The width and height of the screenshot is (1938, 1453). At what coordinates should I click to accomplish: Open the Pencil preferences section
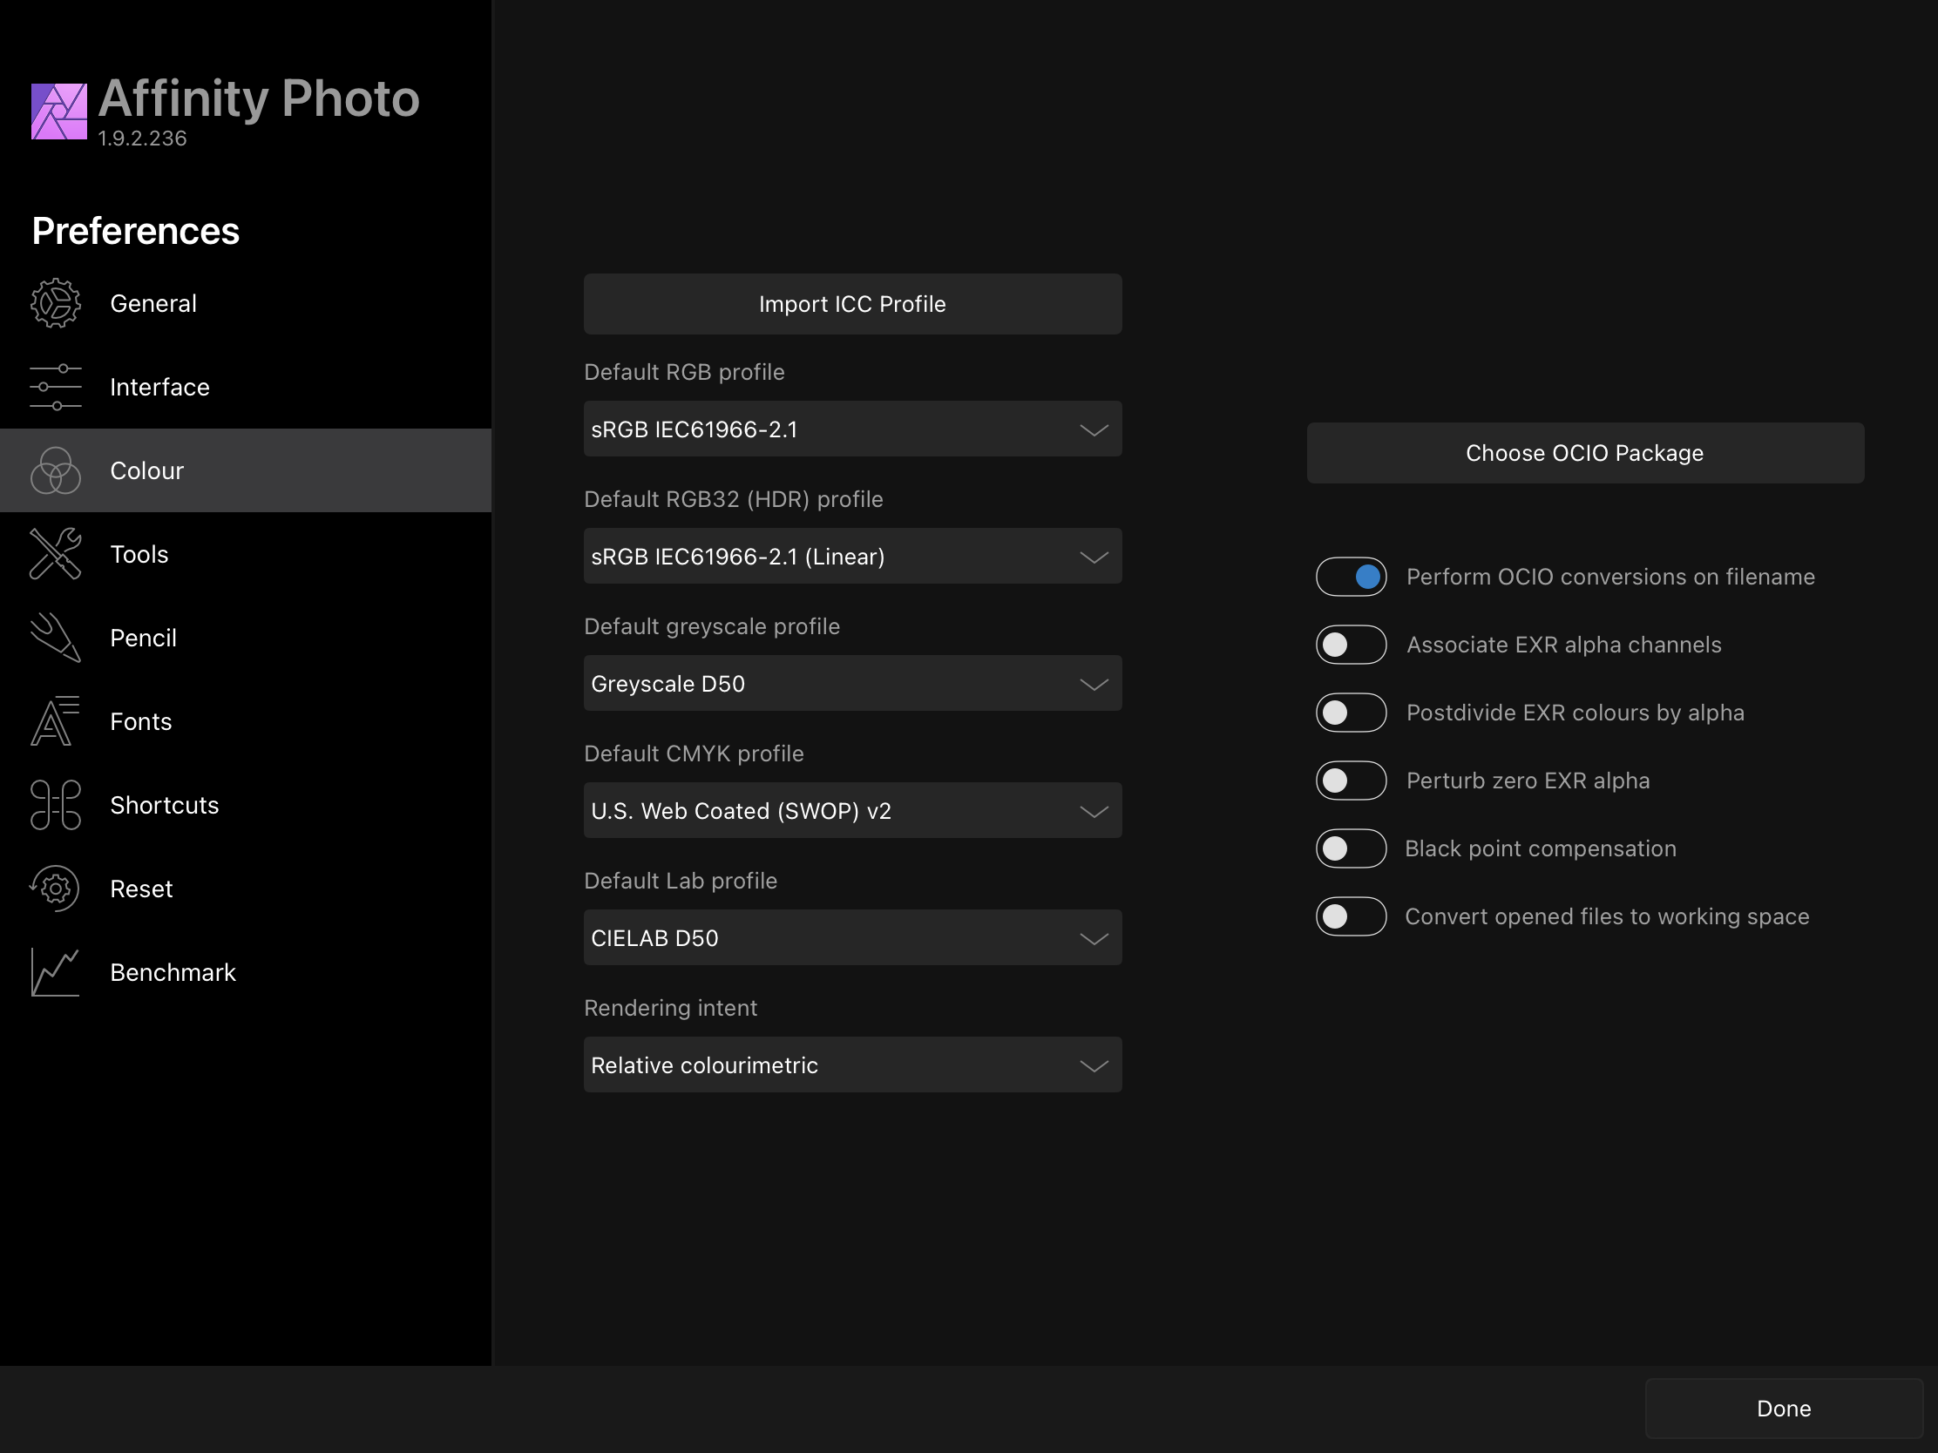(x=246, y=638)
